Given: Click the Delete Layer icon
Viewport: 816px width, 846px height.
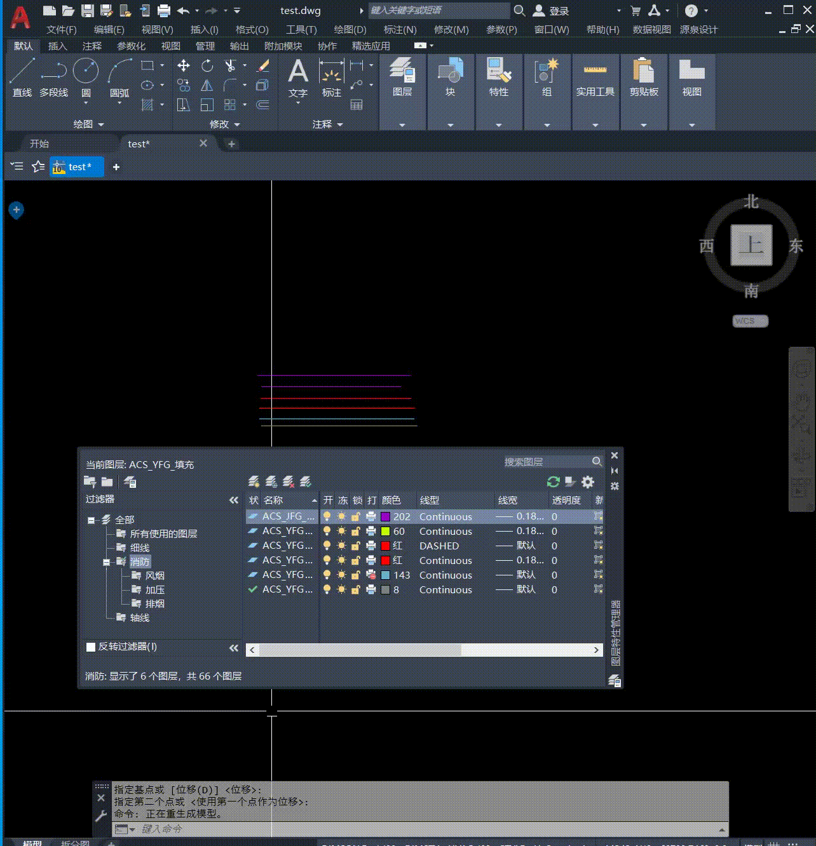Looking at the screenshot, I should (288, 482).
